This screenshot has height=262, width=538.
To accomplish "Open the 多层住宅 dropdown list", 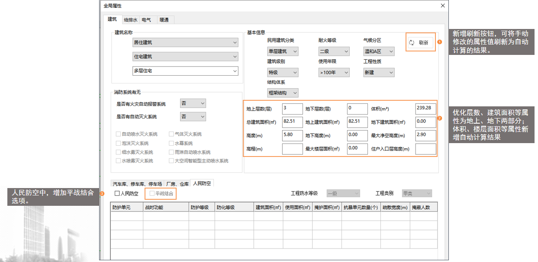I will 186,71.
